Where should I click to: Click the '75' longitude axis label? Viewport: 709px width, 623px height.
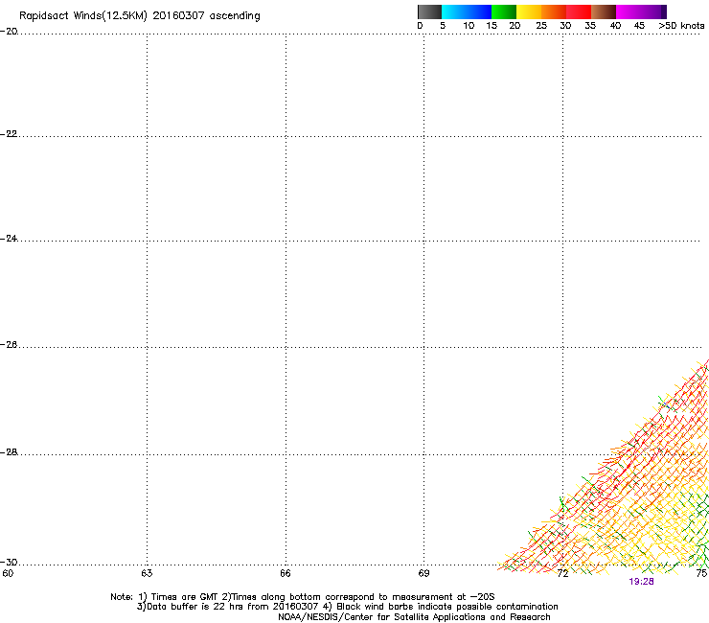click(x=701, y=573)
